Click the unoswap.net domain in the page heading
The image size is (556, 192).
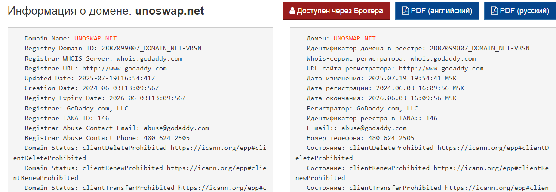click(x=169, y=11)
